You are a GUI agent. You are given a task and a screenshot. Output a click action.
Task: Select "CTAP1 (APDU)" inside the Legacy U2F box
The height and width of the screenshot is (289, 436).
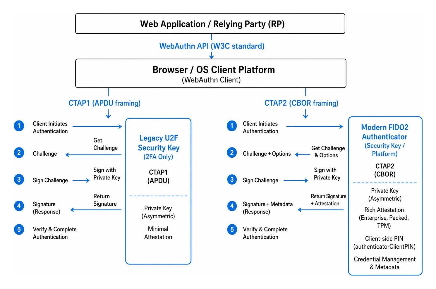coord(158,176)
